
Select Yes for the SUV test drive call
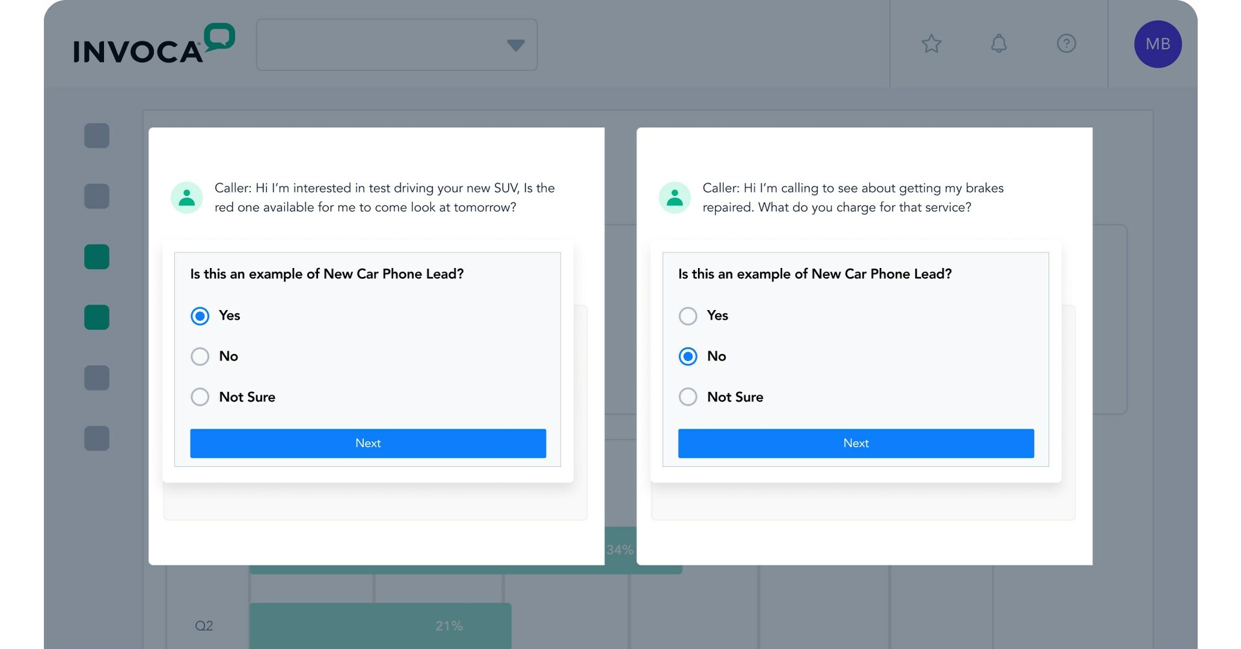click(x=200, y=316)
